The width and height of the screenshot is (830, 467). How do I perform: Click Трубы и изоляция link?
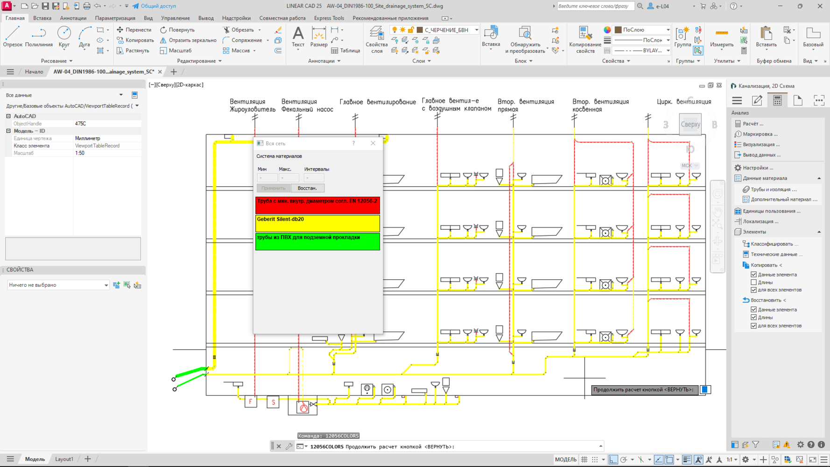click(x=773, y=190)
